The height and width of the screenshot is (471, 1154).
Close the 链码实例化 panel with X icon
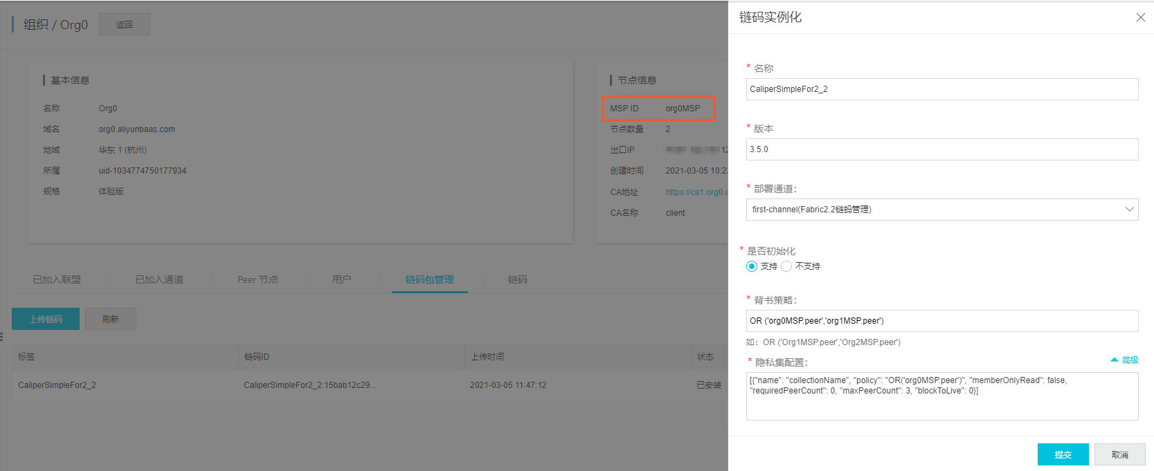pos(1140,17)
